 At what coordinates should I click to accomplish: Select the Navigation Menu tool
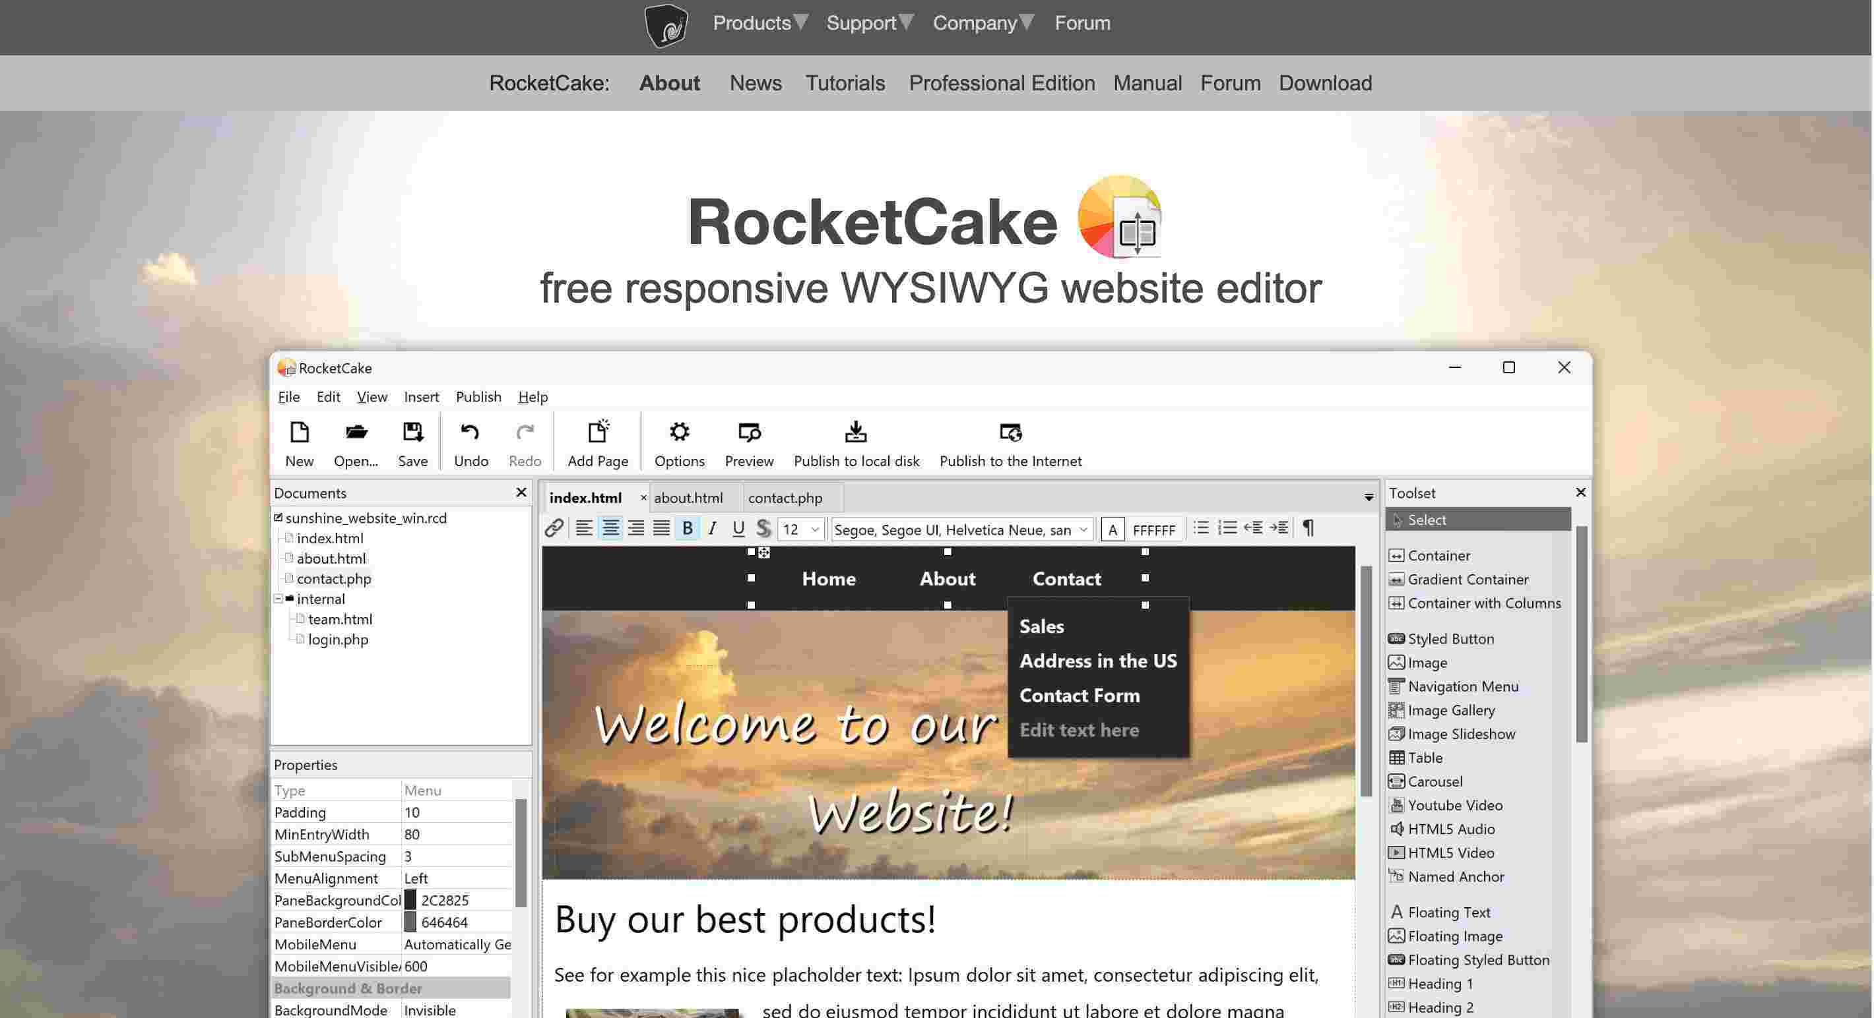coord(1454,686)
